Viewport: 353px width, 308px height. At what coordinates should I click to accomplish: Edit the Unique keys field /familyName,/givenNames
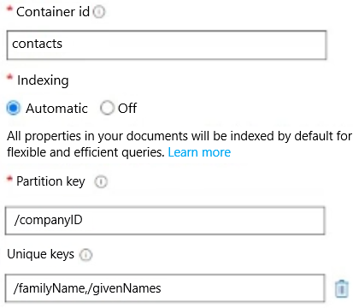165,288
